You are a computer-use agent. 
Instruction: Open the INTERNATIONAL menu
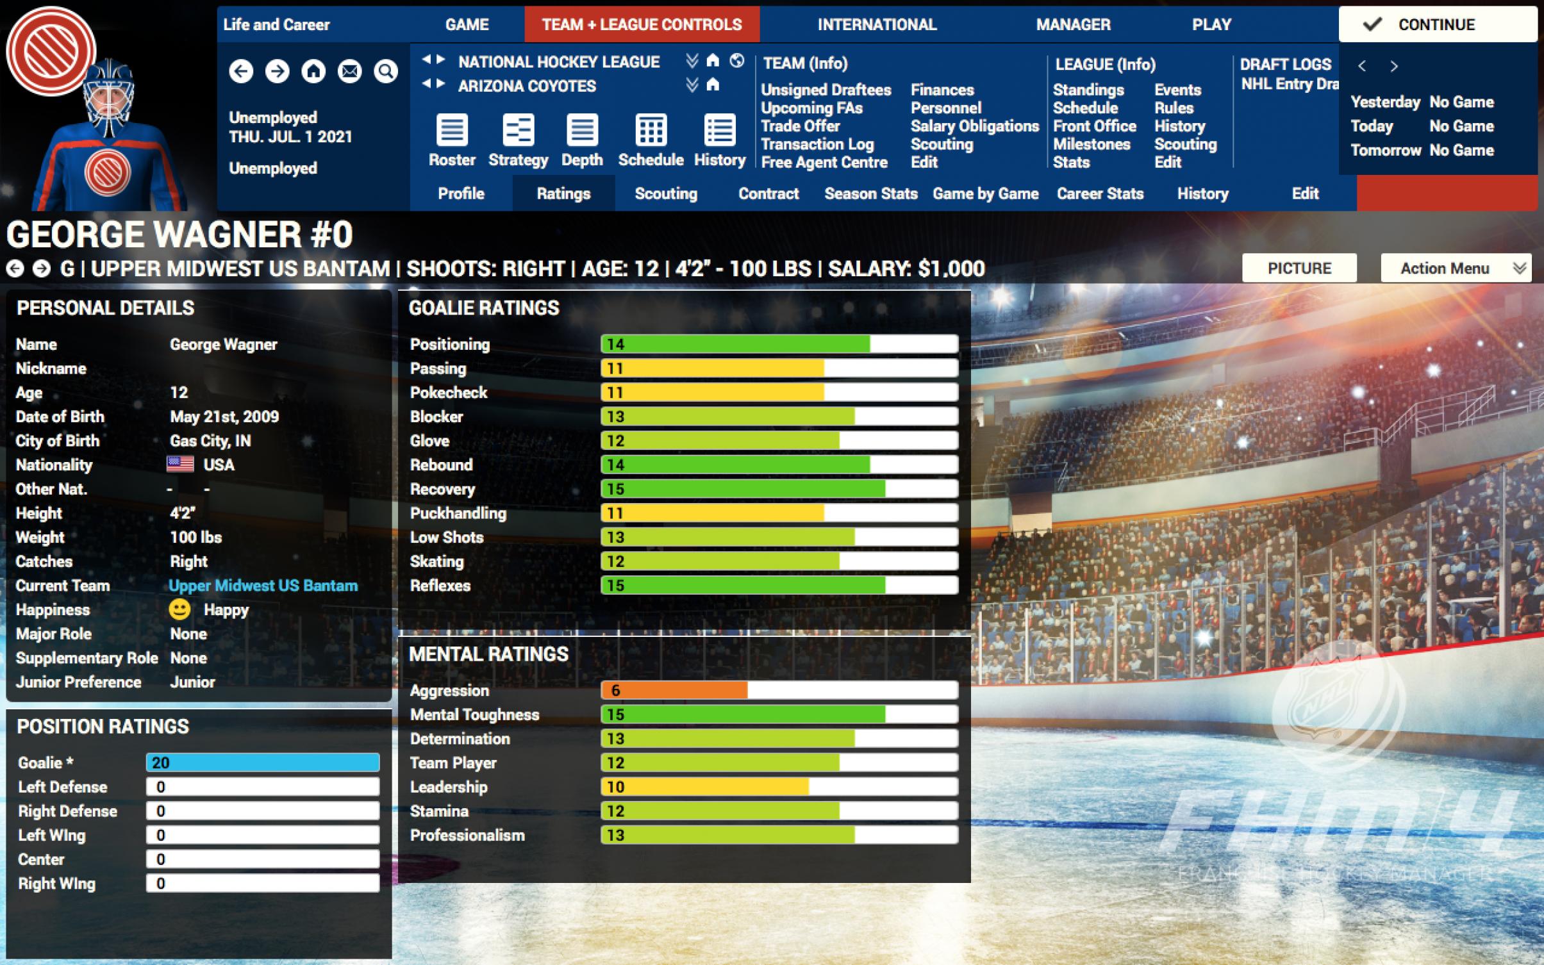[x=876, y=24]
